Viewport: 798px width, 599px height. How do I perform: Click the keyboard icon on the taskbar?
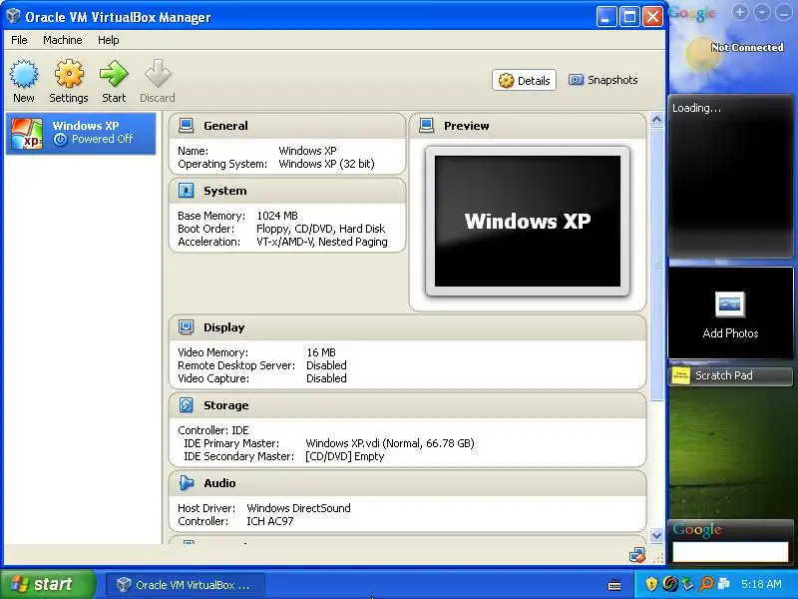click(x=614, y=585)
